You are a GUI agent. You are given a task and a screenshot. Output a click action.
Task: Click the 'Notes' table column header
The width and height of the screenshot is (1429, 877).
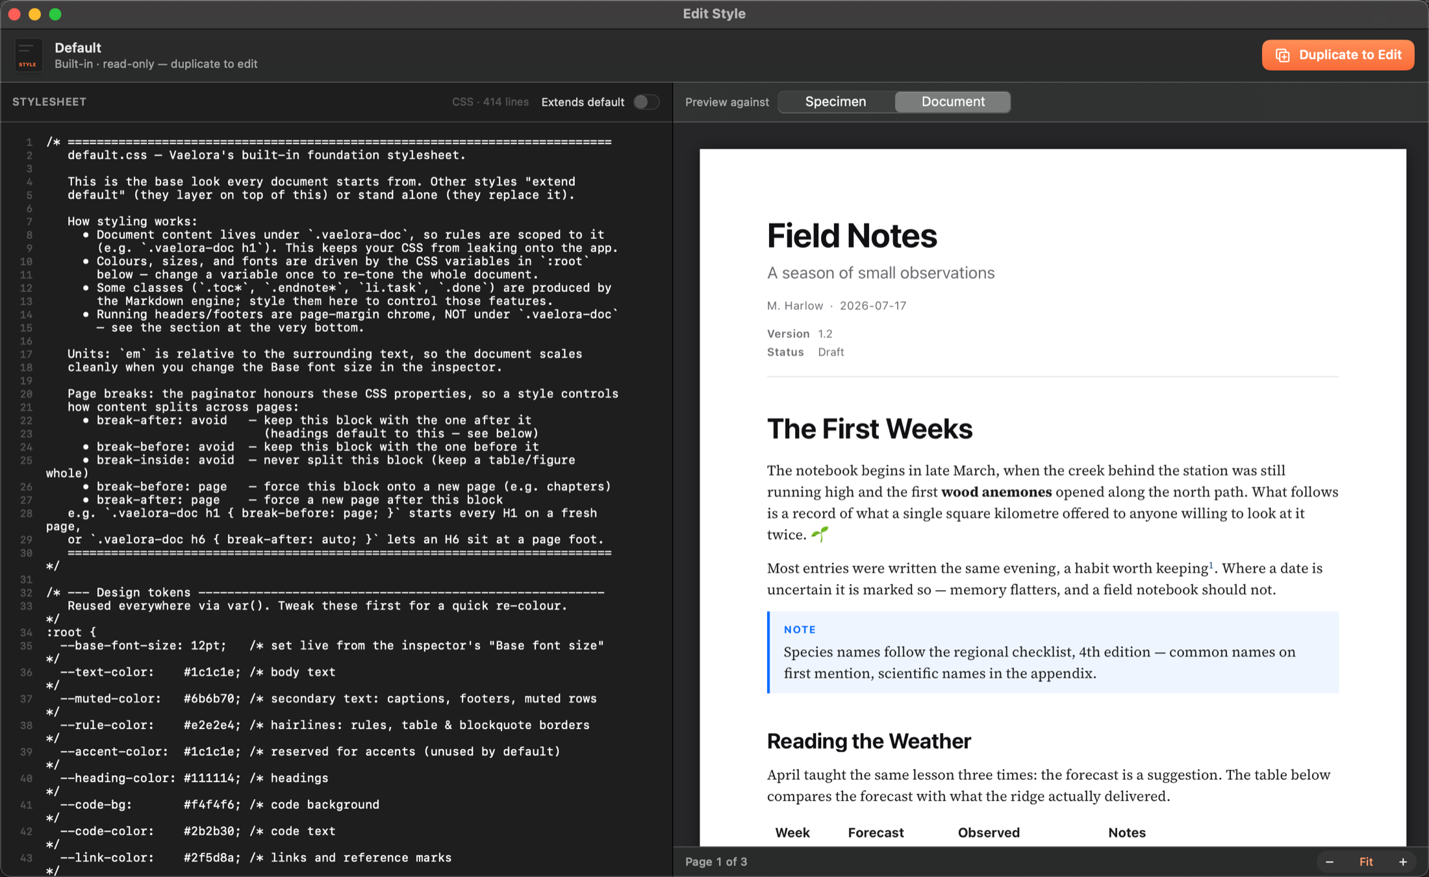1127,833
